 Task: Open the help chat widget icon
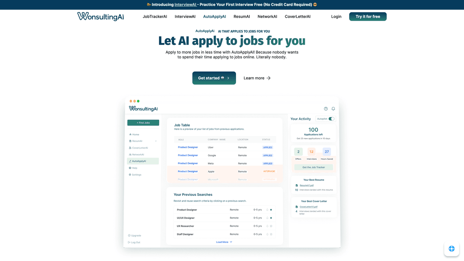point(451,249)
